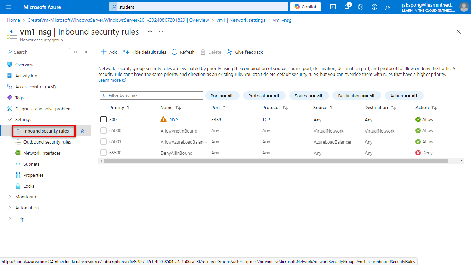Sort by Protocol column

[x=275, y=108]
